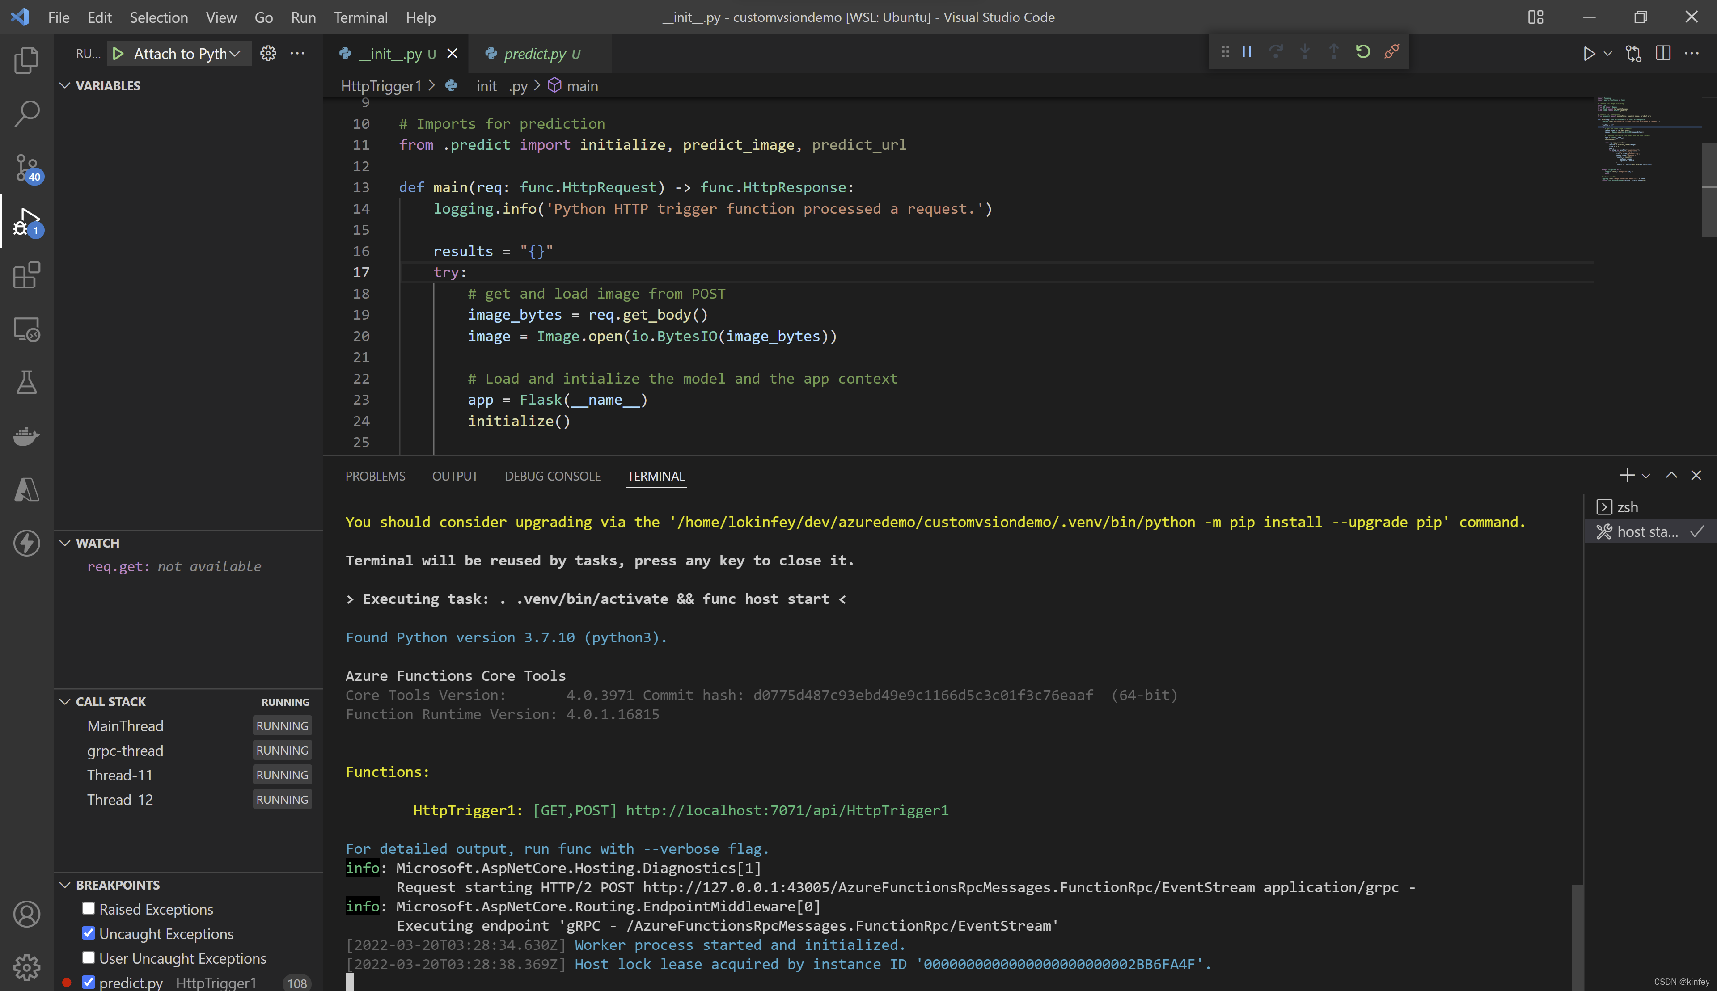This screenshot has width=1717, height=991.
Task: Click the Docker icon in activity bar
Action: [x=26, y=436]
